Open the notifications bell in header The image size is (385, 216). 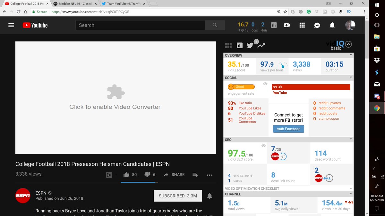[x=332, y=25]
